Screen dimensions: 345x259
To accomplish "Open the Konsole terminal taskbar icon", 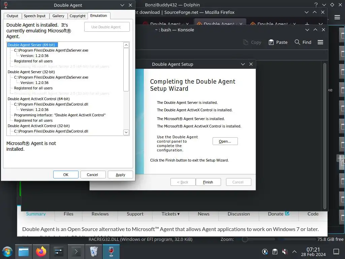I will click(x=76, y=252).
